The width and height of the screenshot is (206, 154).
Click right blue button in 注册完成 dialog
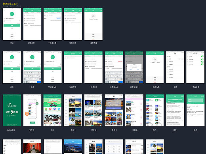tap(138, 69)
